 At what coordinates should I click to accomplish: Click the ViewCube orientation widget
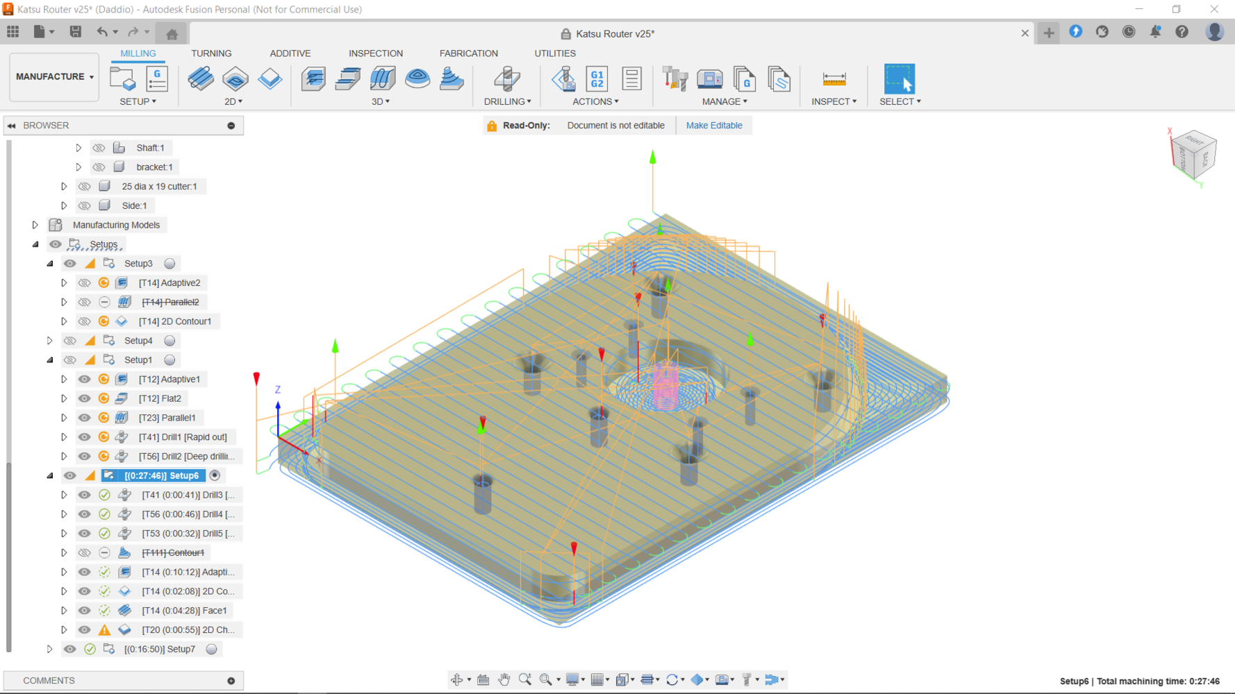tap(1194, 155)
